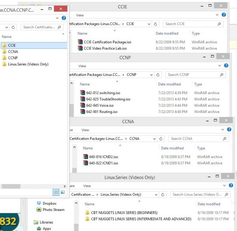Viewport: 237px width, 231px height.
Task: Open address history dropdown in CCNA window
Action: [154, 139]
